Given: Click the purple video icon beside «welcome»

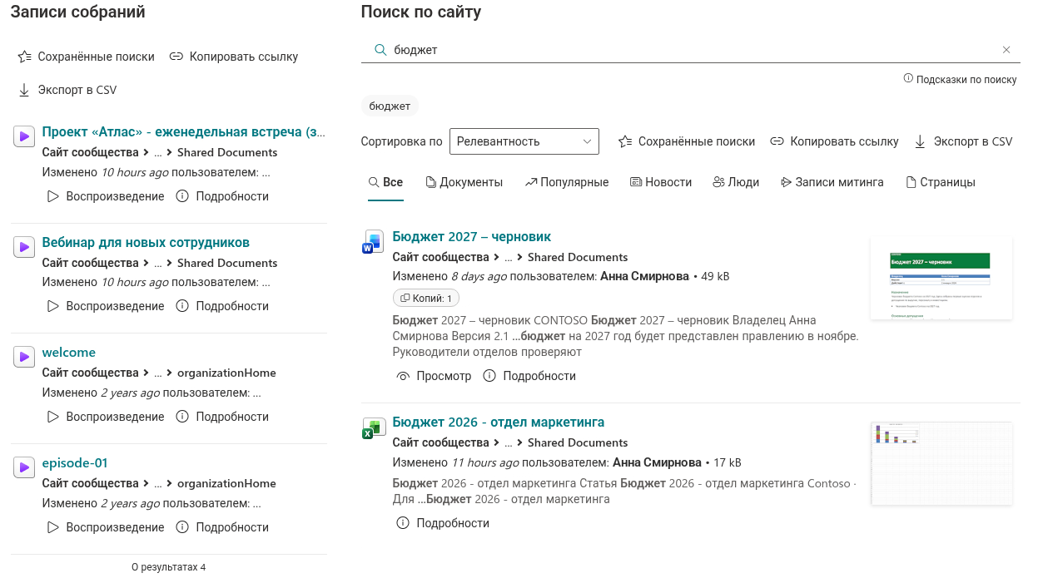Looking at the screenshot, I should (23, 358).
